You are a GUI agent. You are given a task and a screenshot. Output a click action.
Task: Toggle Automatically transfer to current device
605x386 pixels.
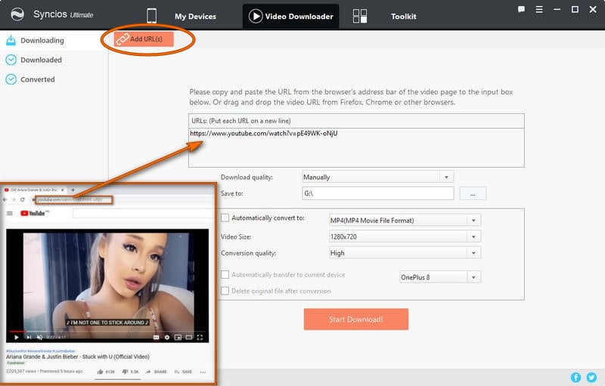coord(225,275)
